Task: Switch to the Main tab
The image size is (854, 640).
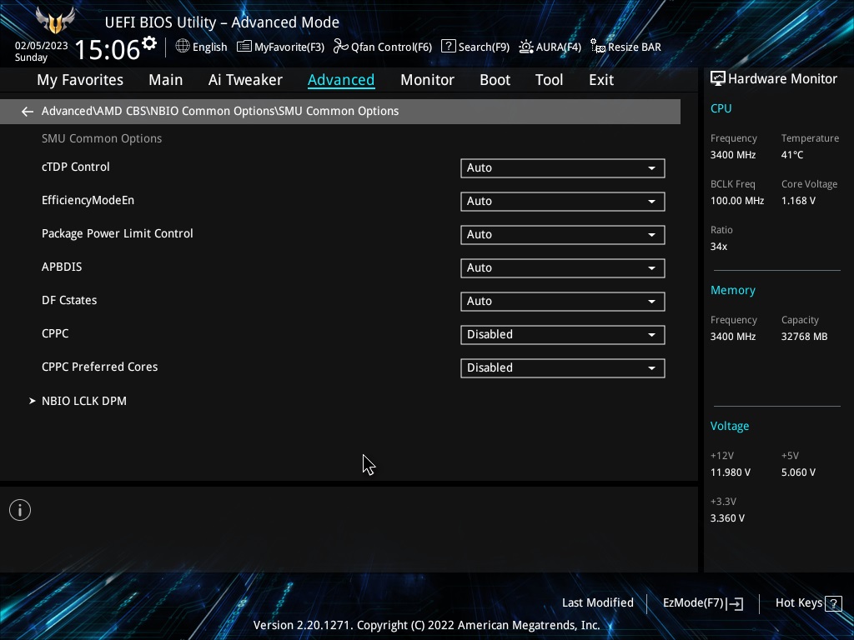Action: 166,80
